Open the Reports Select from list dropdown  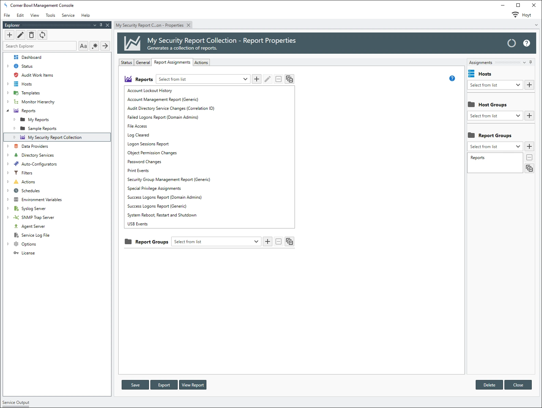click(203, 79)
